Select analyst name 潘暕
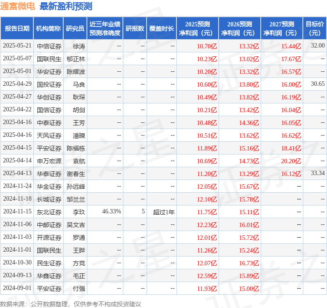This screenshot has width=327, height=308. click(79, 136)
